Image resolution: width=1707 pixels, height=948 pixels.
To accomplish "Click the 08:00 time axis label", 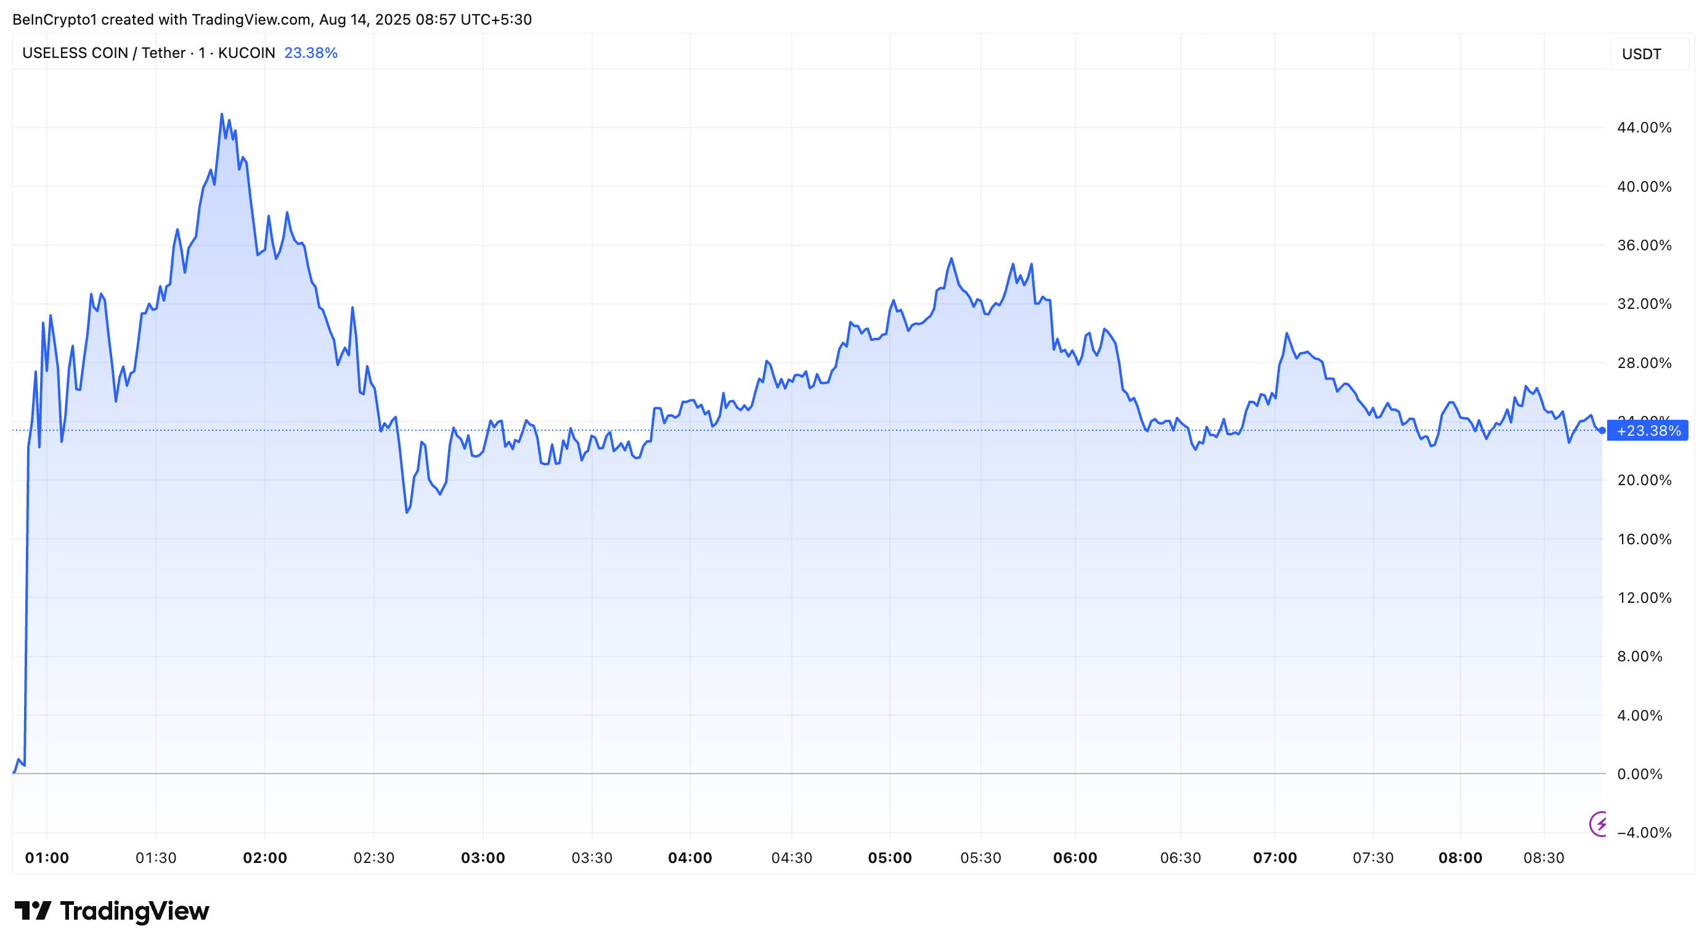I will [1460, 858].
